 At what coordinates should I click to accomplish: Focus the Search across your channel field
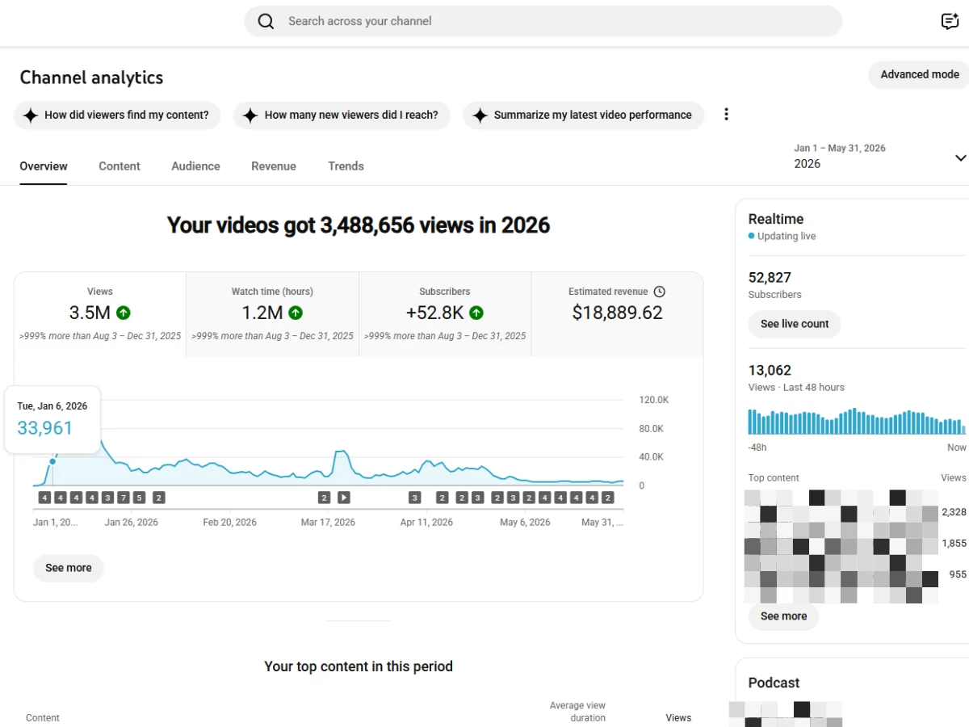coord(543,22)
